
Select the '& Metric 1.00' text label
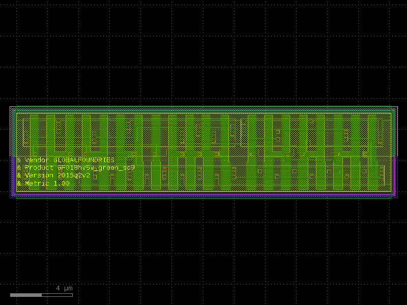click(43, 184)
